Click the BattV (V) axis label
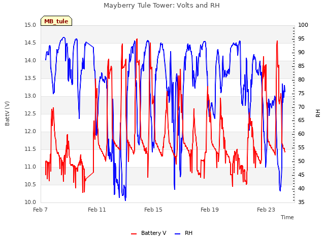The image size is (325, 243). click(x=7, y=113)
